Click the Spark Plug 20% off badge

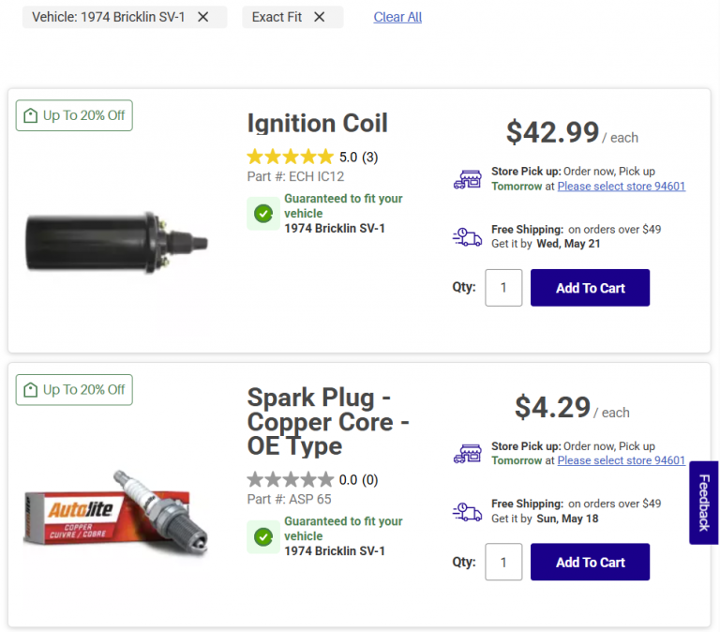pyautogui.click(x=74, y=389)
